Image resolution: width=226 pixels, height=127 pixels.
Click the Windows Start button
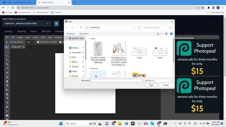coord(61,123)
